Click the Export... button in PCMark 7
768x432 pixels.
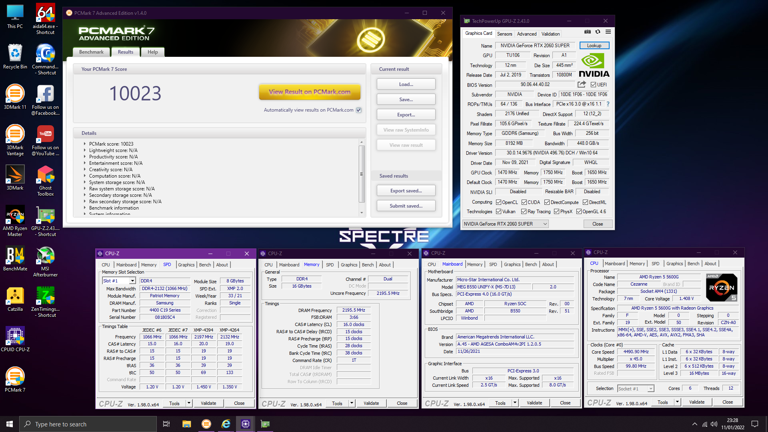pos(406,115)
